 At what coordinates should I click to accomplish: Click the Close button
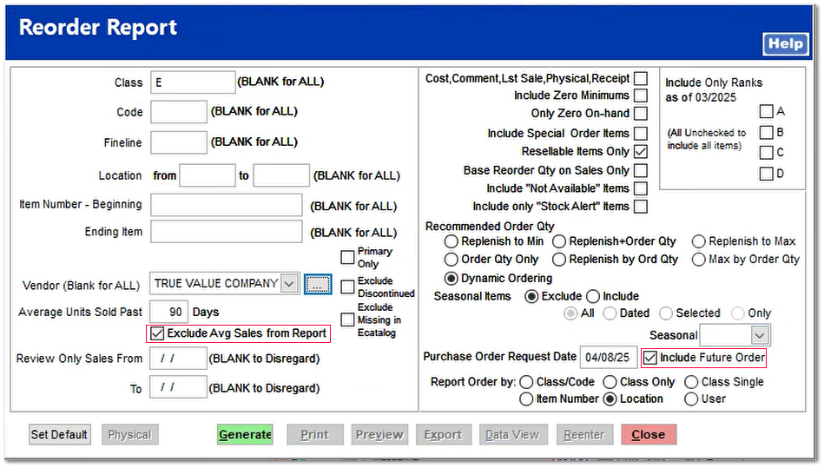click(649, 434)
